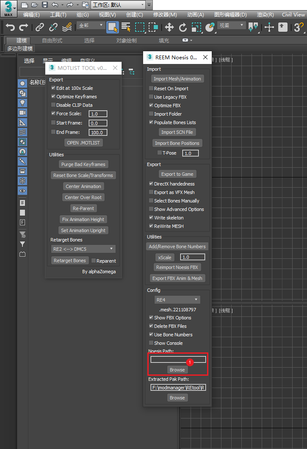
Task: Click the Reimport Noesis FBX button
Action: coord(177,267)
